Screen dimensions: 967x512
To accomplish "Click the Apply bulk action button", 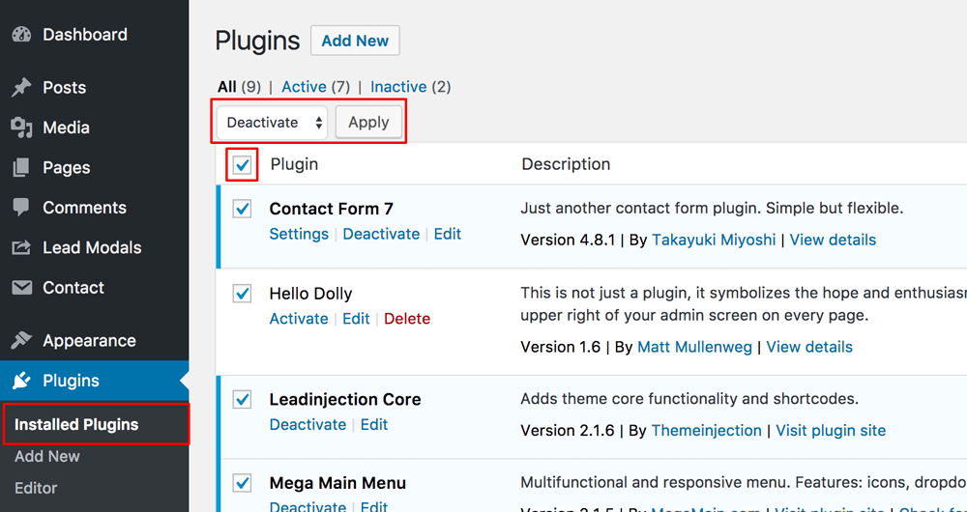I will (368, 122).
